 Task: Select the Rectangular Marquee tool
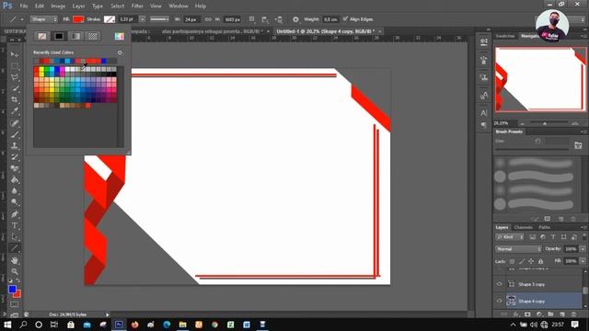click(15, 65)
